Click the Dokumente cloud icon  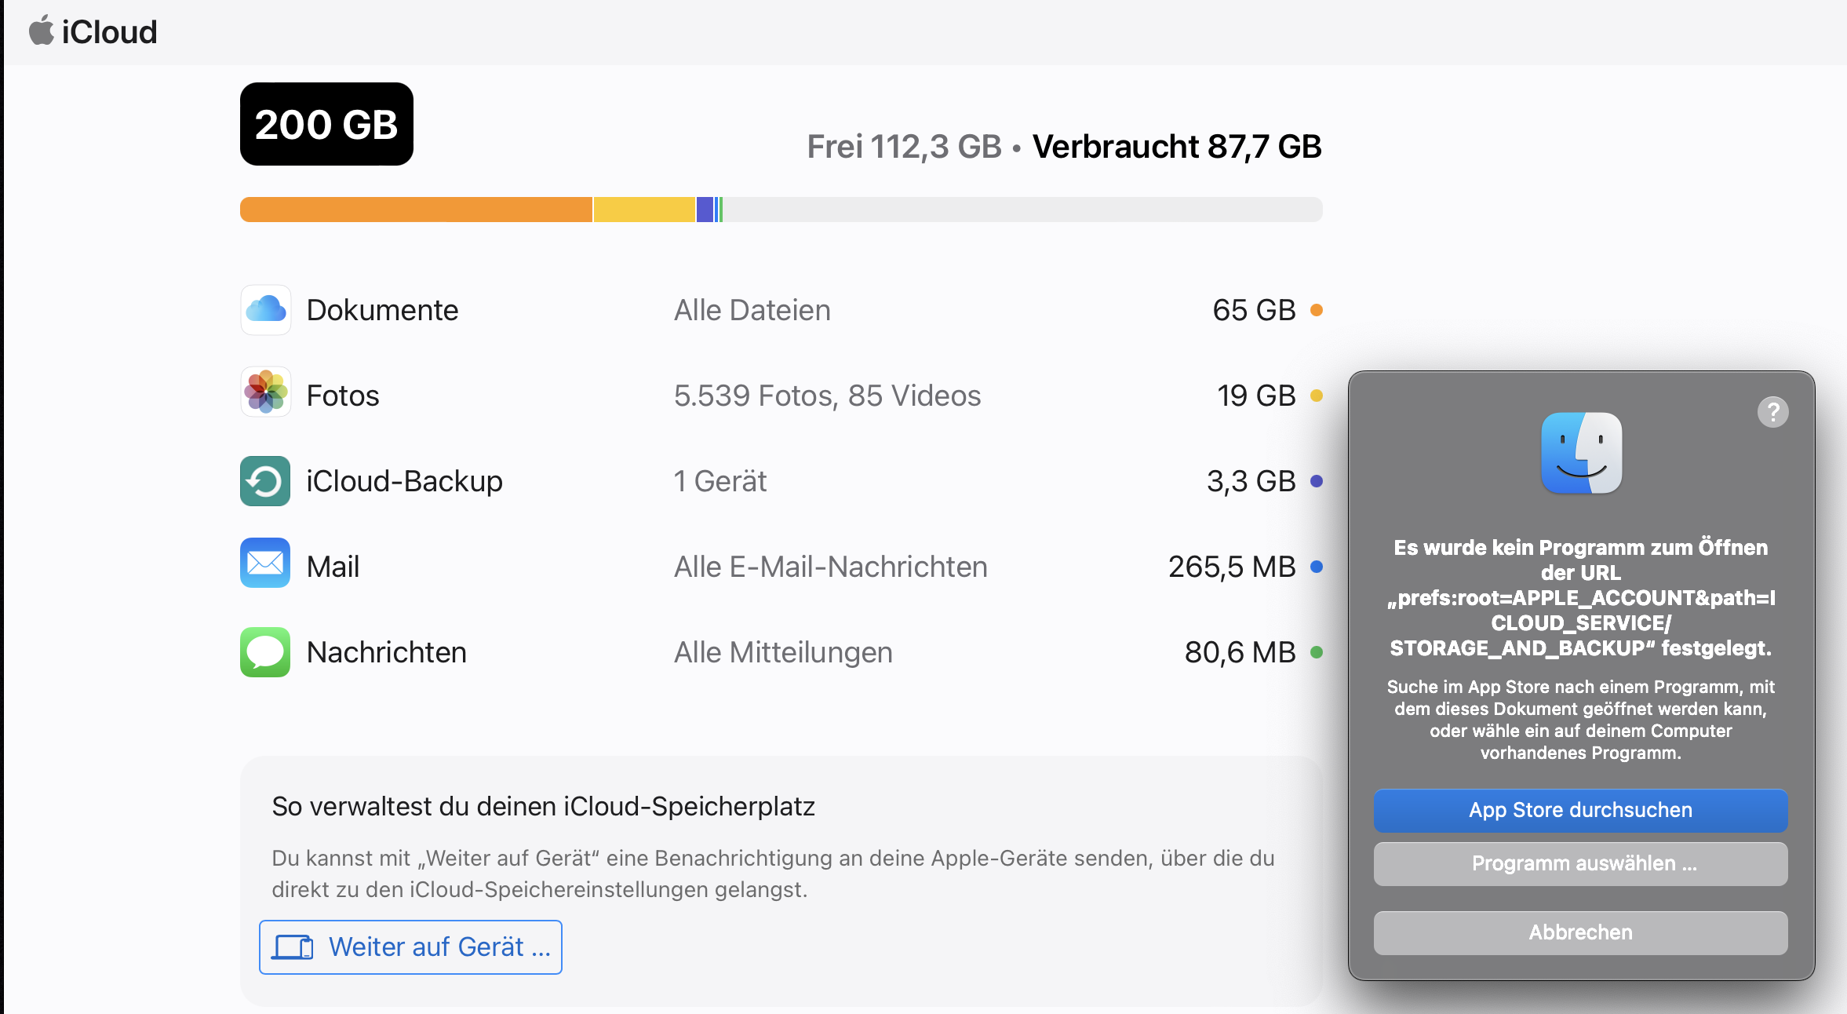click(x=265, y=310)
